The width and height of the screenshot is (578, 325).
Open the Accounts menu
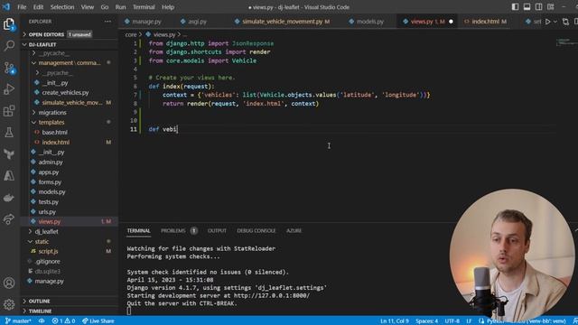click(x=9, y=283)
